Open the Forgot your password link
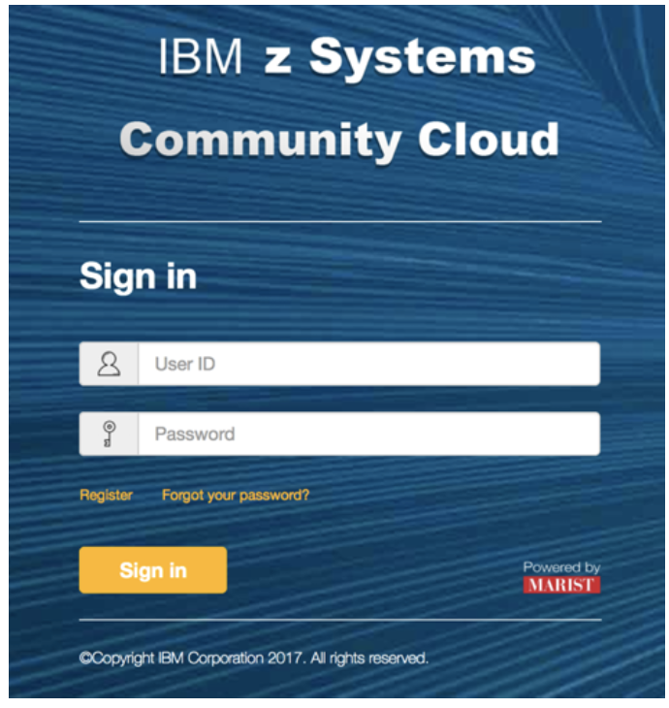The image size is (669, 708). coord(236,496)
